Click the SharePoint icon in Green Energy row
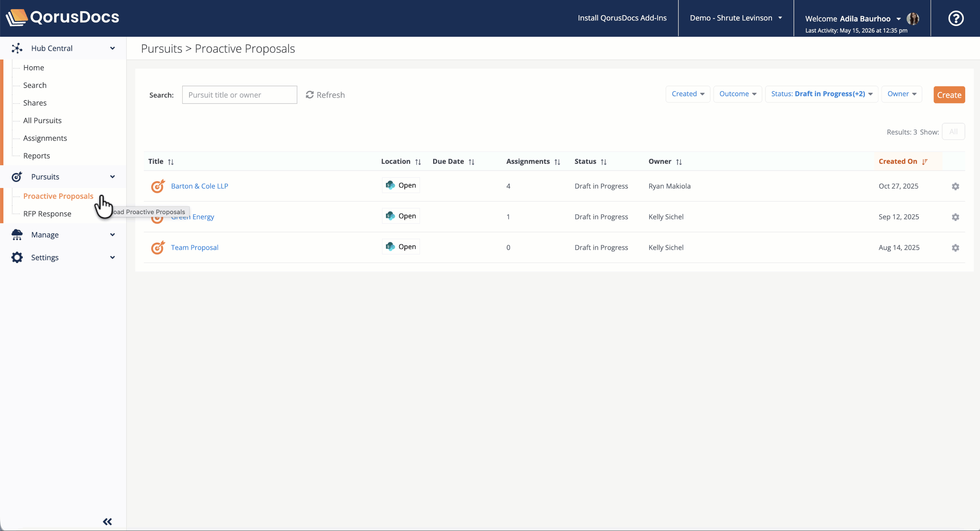 (x=390, y=216)
